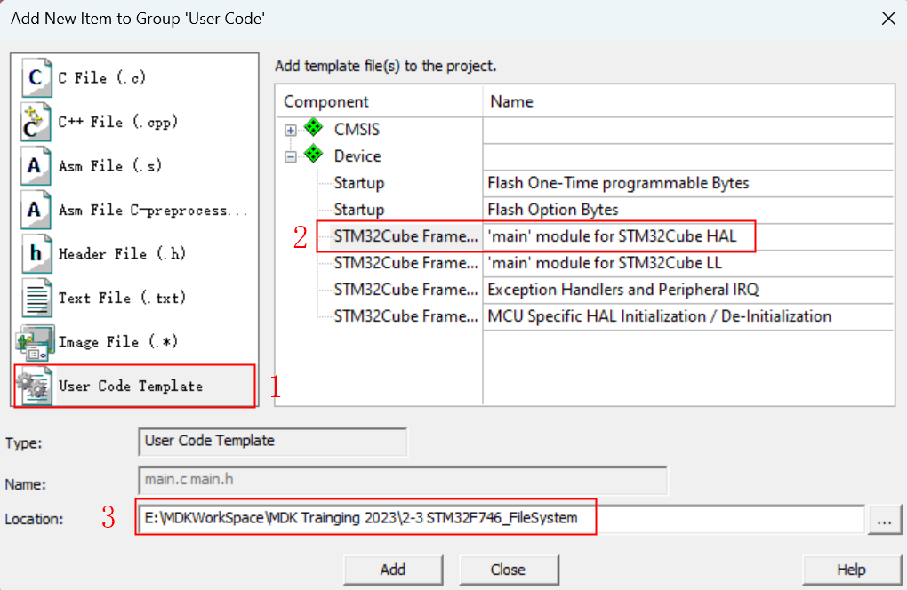Pick the Asm File (.s) icon

point(36,166)
